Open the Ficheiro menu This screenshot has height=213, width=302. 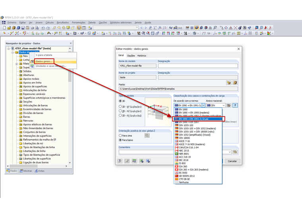pos(12,23)
